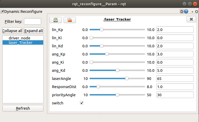Select laser_Tracker in the node list
Image resolution: width=199 pixels, height=122 pixels.
coord(23,43)
